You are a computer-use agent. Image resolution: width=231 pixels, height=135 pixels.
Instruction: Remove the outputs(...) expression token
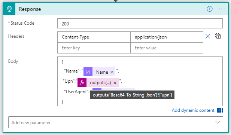click(115, 83)
